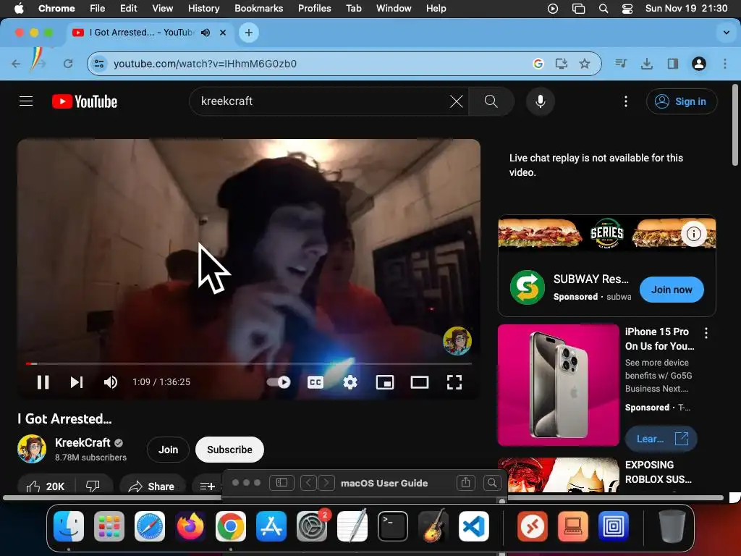Open the View menu

(x=162, y=8)
